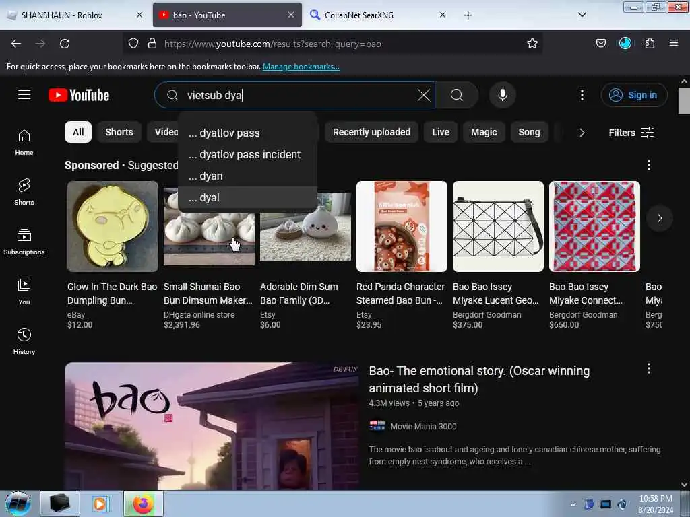Switch to the SHANSHAUN - Roblox tab
The width and height of the screenshot is (690, 517).
tap(75, 15)
